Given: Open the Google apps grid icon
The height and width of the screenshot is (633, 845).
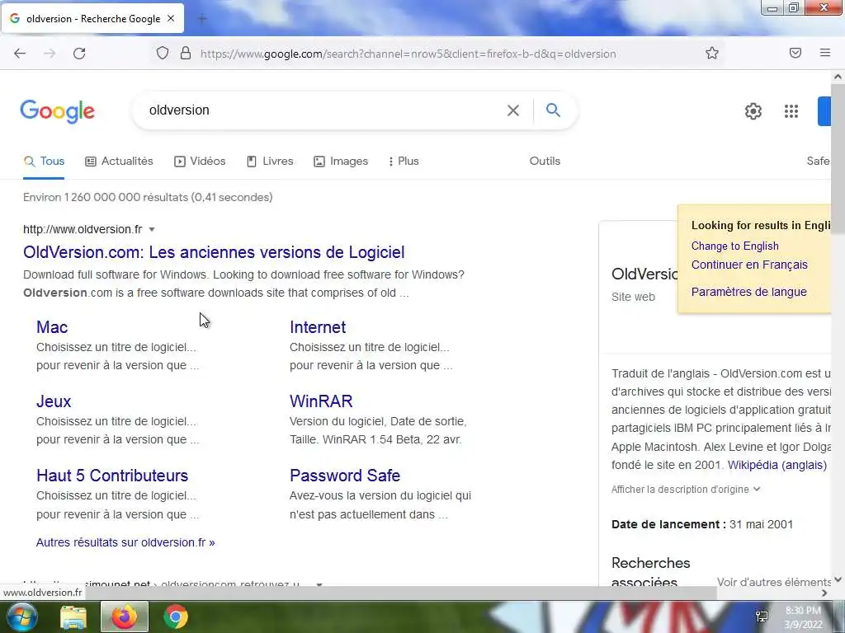Looking at the screenshot, I should click(791, 111).
